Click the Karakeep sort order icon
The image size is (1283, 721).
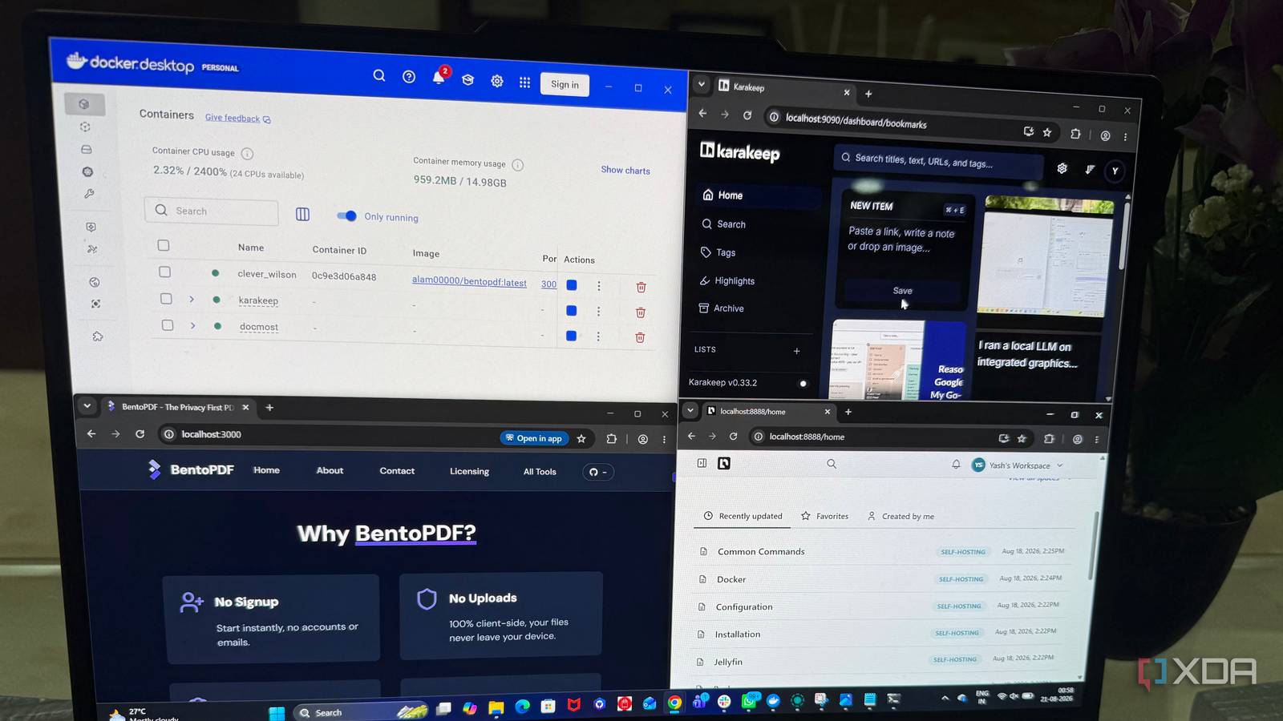(x=1090, y=169)
